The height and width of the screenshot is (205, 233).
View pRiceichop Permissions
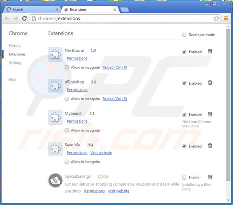pos(77,90)
